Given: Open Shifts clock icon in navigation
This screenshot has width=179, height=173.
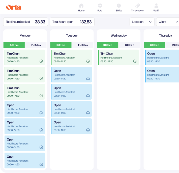Looking at the screenshot, I should 118,6.
